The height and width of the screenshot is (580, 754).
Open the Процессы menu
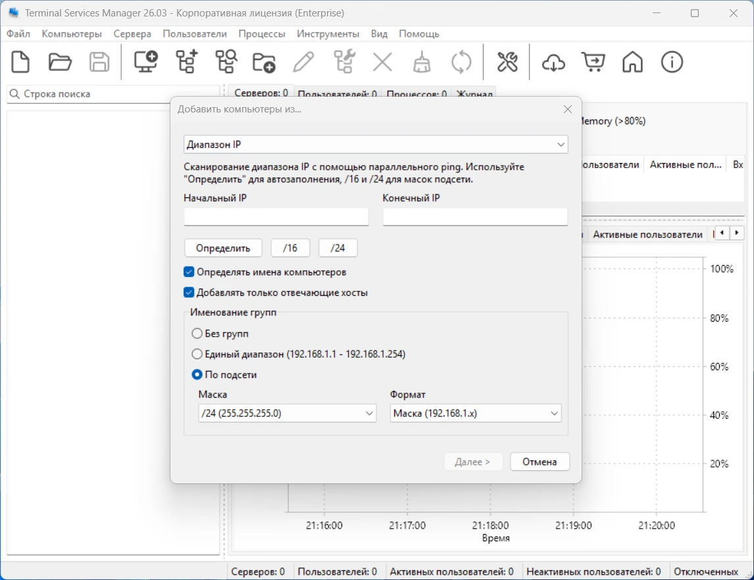(262, 34)
